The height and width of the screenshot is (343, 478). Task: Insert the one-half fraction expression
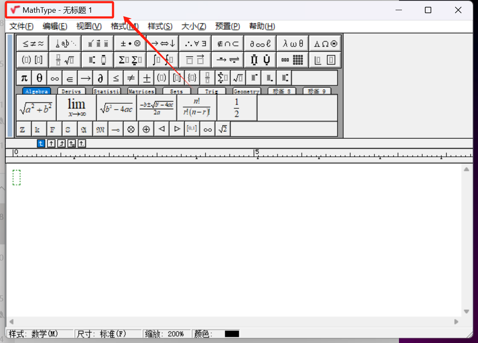(237, 108)
